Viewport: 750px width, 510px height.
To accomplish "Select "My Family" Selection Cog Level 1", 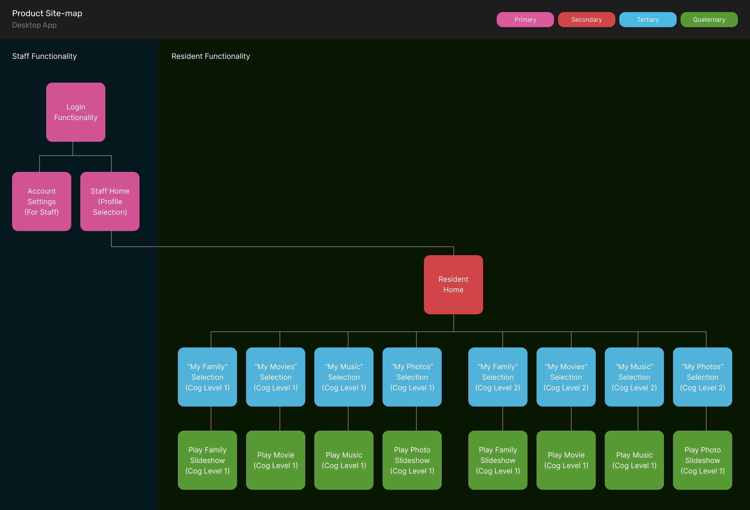I will click(x=207, y=377).
